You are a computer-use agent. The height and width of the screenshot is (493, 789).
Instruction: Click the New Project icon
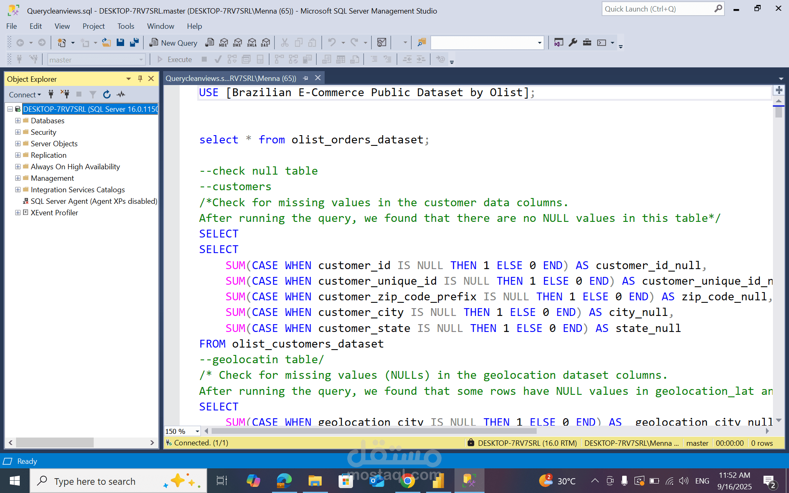[x=62, y=42]
